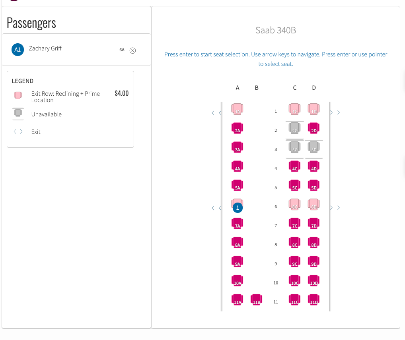This screenshot has width=405, height=340.
Task: Remove Zachary Griff's seat 6A assignment
Action: click(133, 50)
